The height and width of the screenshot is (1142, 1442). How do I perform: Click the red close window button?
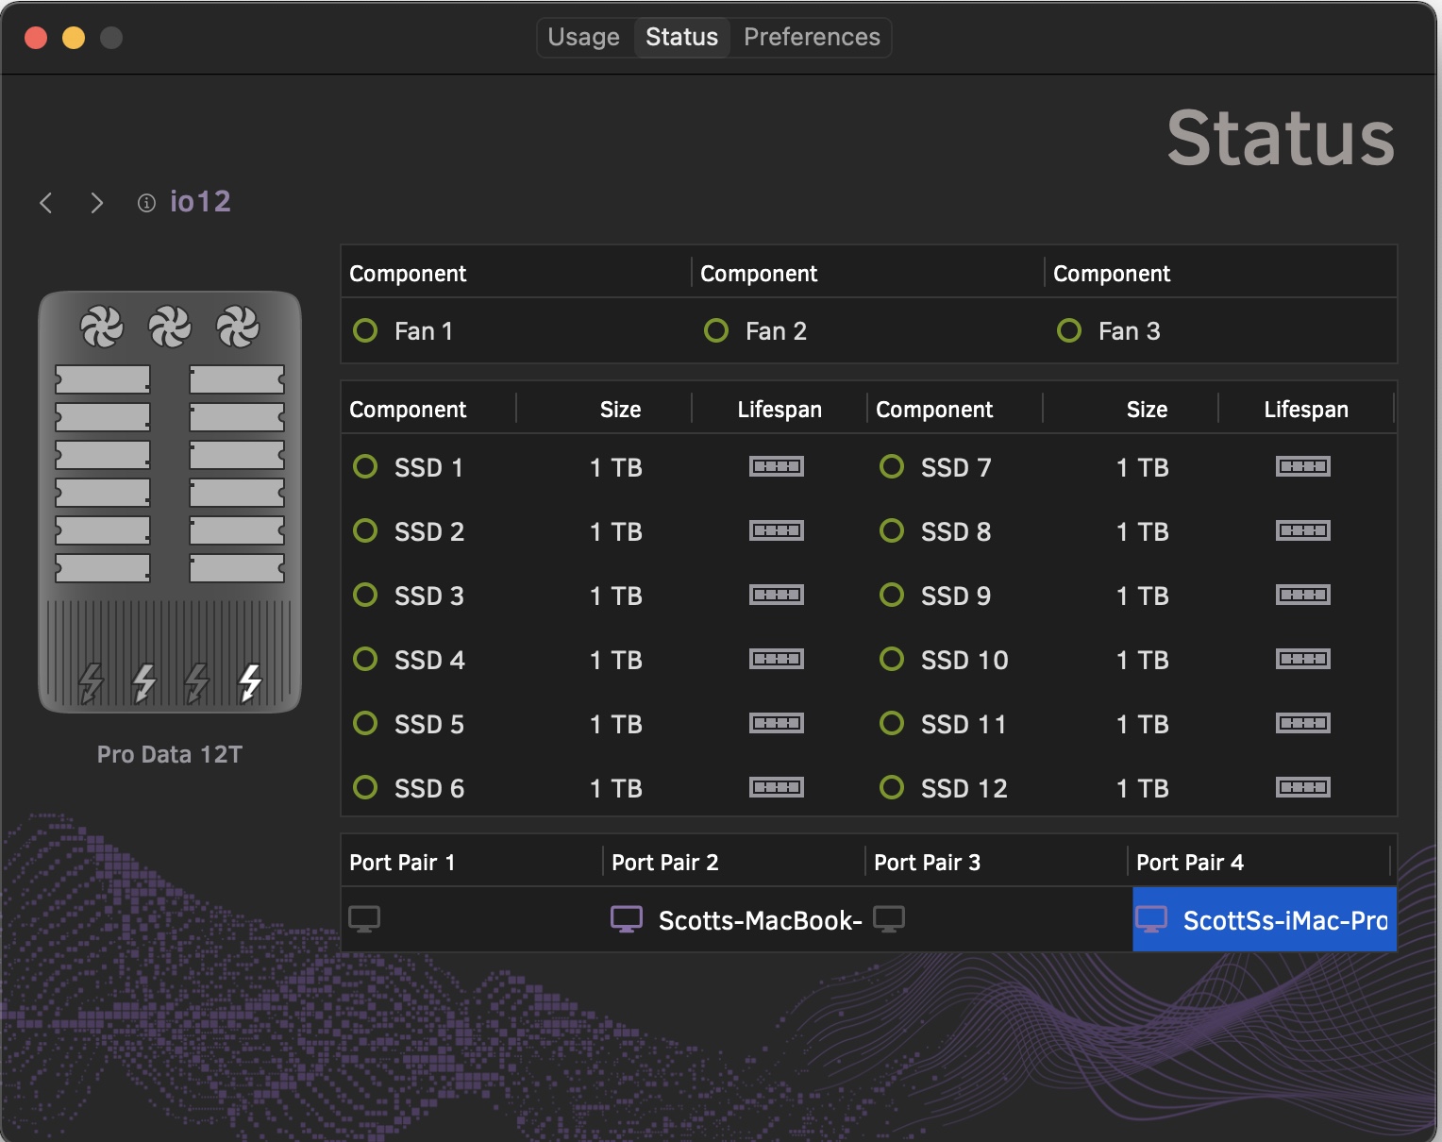click(36, 38)
